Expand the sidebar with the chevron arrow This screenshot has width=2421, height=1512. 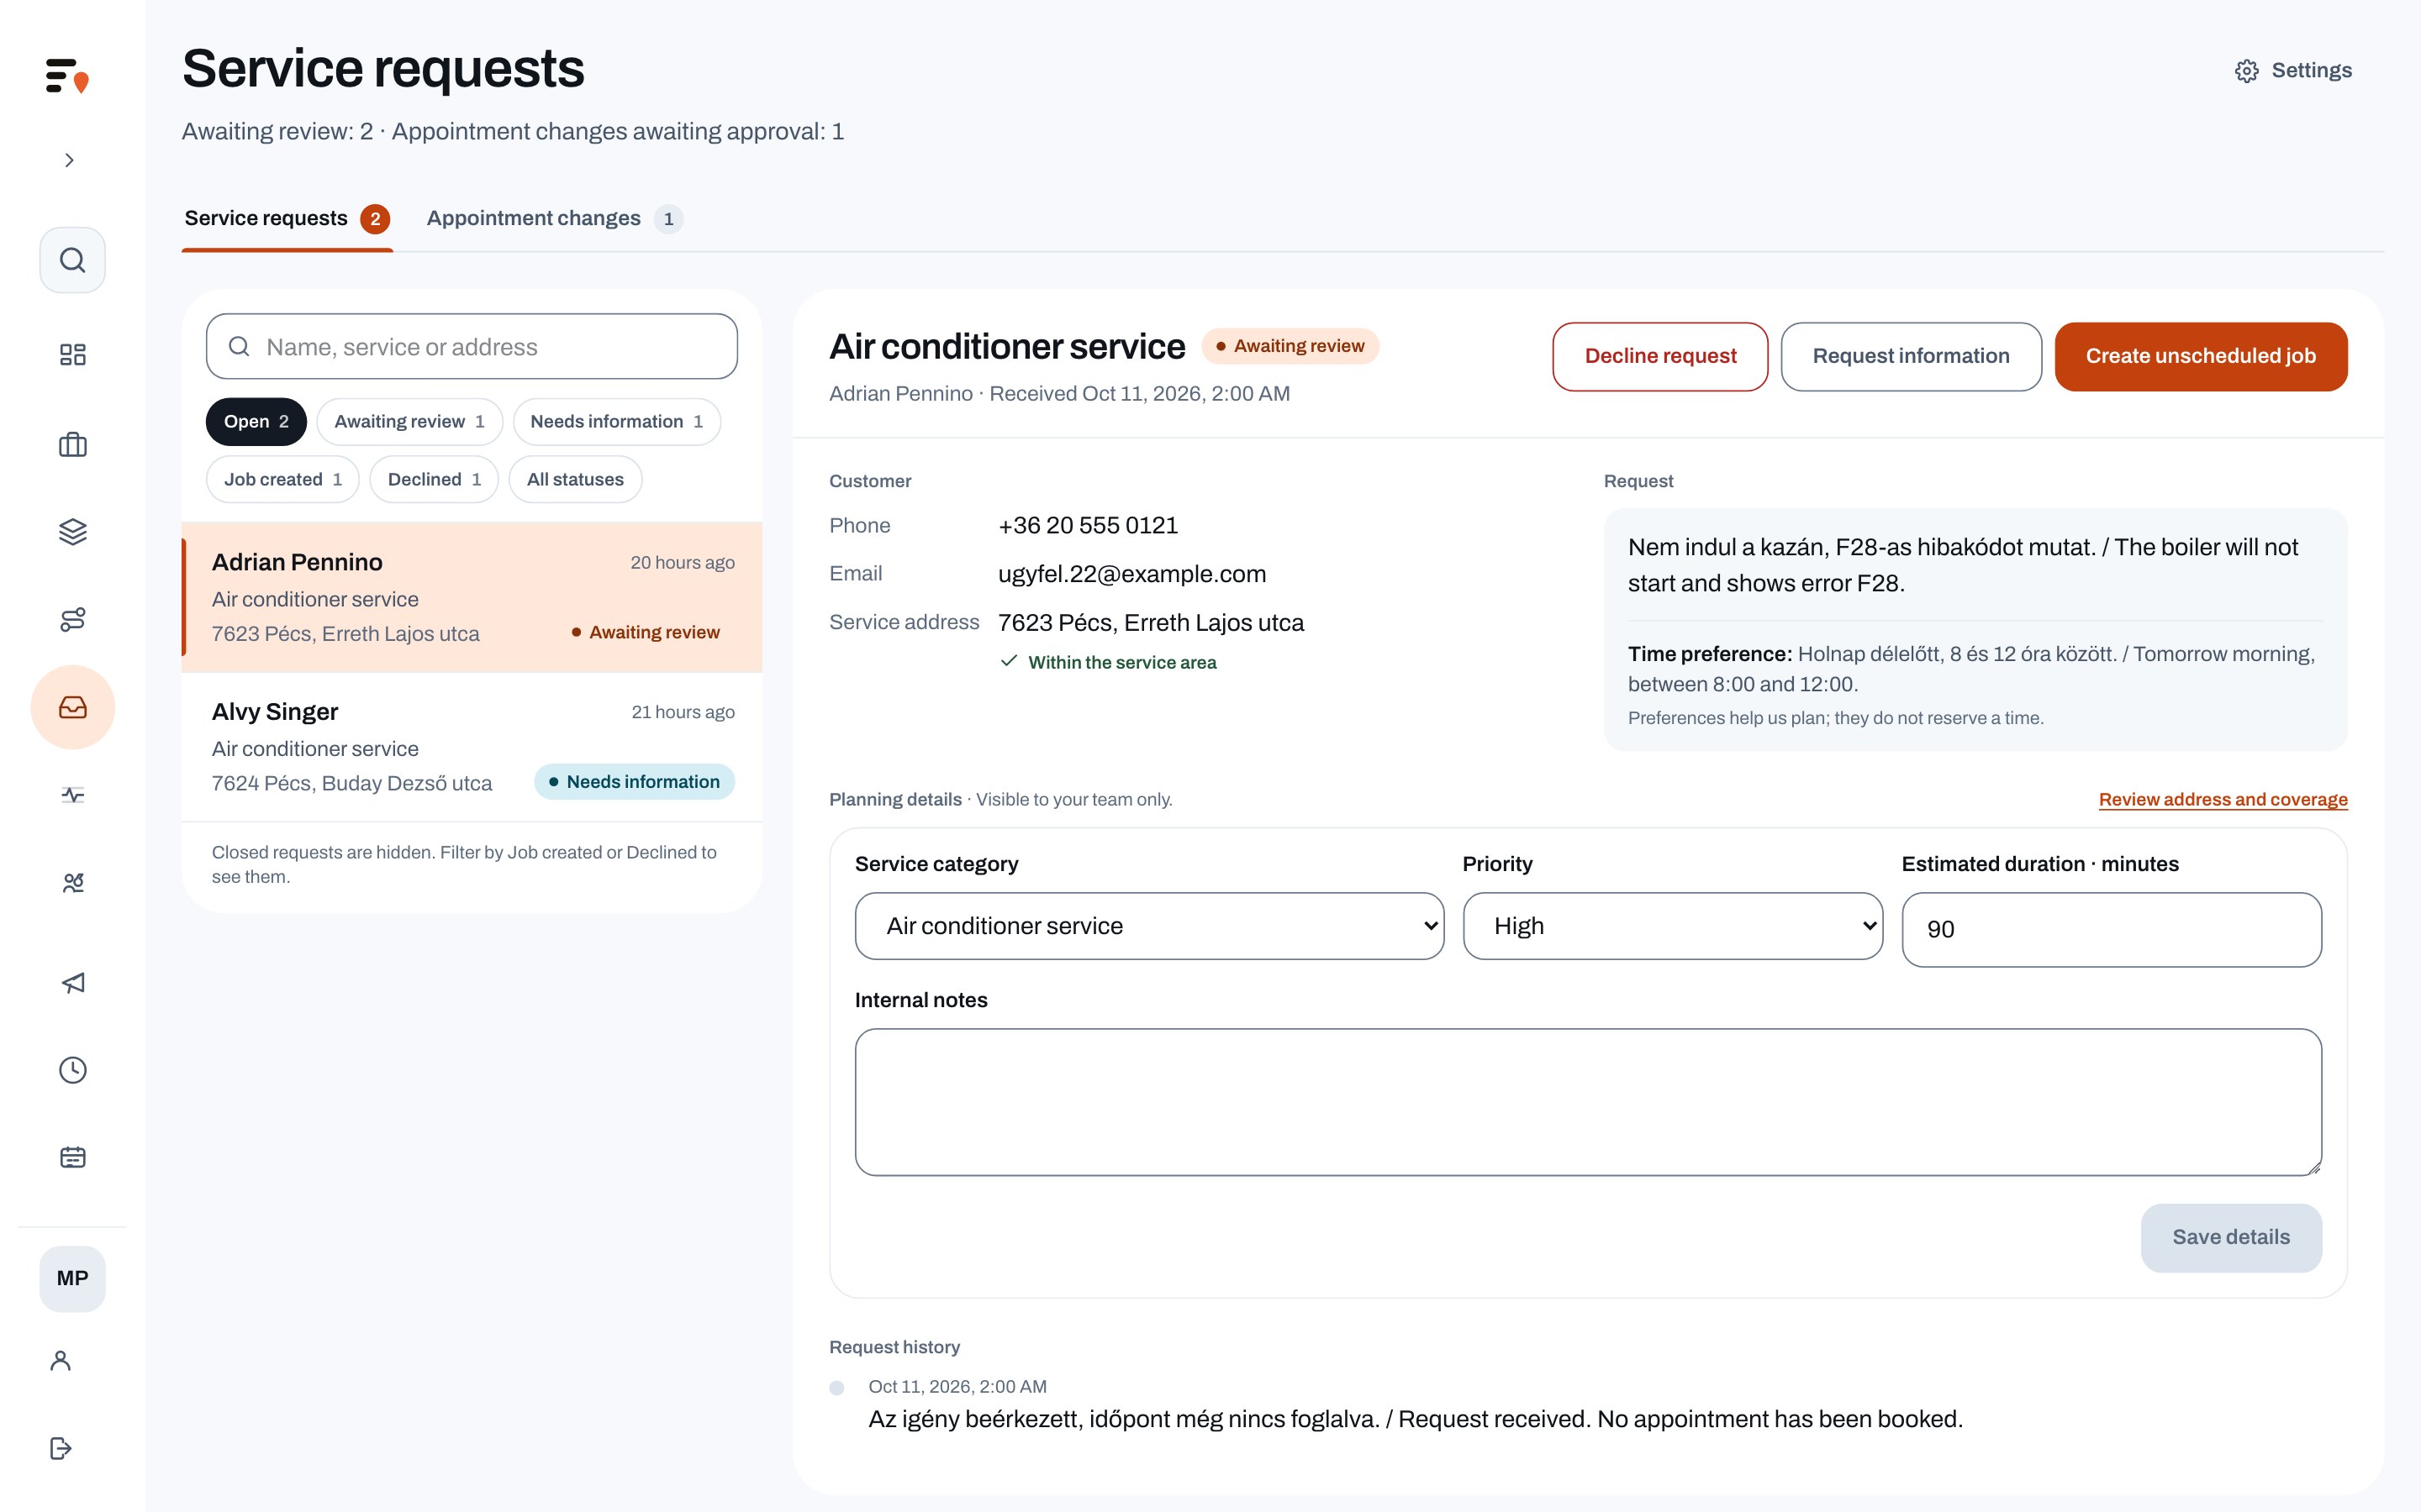[x=69, y=160]
